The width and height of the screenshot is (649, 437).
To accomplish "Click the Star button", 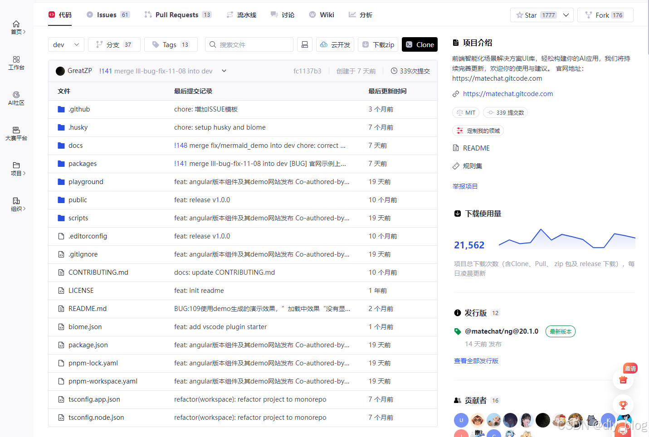I will coord(536,15).
